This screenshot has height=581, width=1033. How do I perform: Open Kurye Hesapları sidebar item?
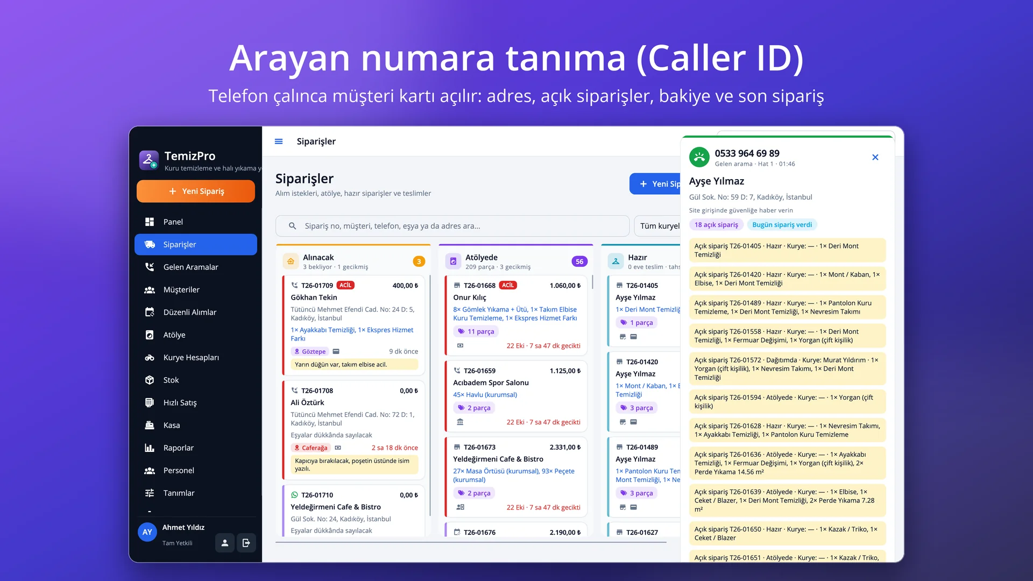[x=196, y=357]
